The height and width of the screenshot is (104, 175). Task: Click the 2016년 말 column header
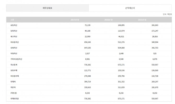tap(108, 20)
